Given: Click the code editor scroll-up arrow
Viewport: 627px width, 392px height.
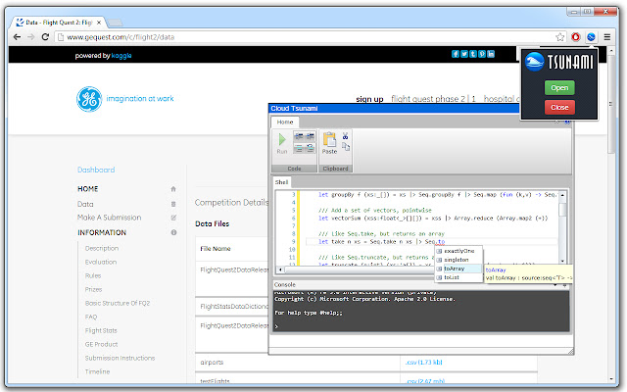Looking at the screenshot, I should tap(562, 195).
